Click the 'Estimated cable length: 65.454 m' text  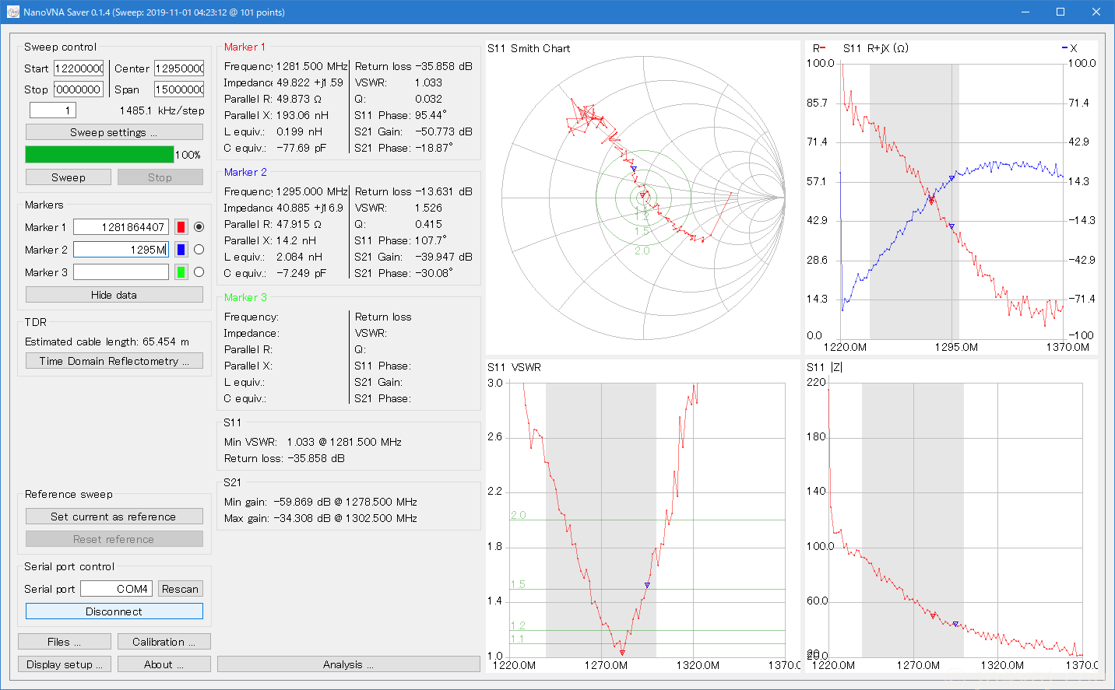(107, 341)
